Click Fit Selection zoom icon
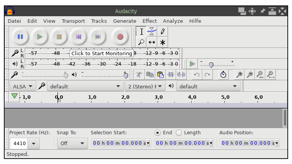292x164 pixels. [260, 74]
